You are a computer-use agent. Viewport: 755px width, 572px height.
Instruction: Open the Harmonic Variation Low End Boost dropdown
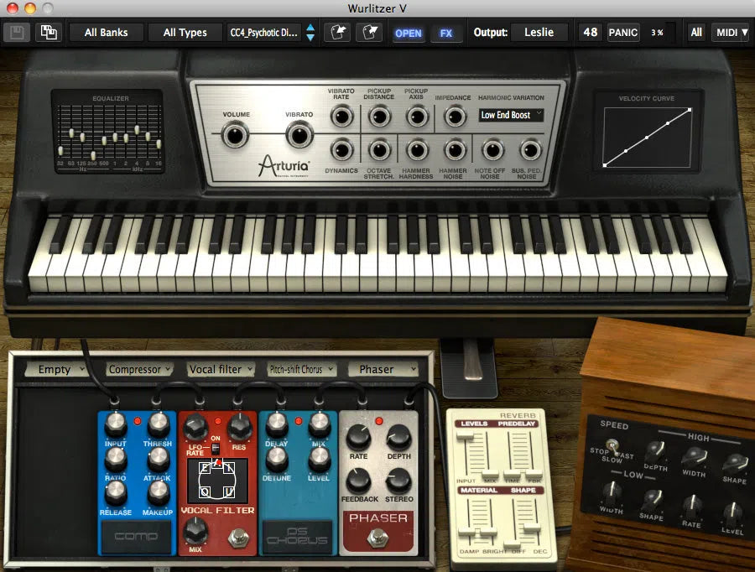click(512, 115)
